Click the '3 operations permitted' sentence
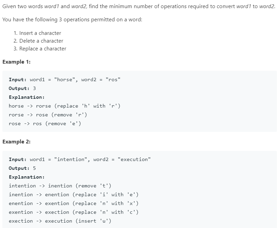 (72, 20)
